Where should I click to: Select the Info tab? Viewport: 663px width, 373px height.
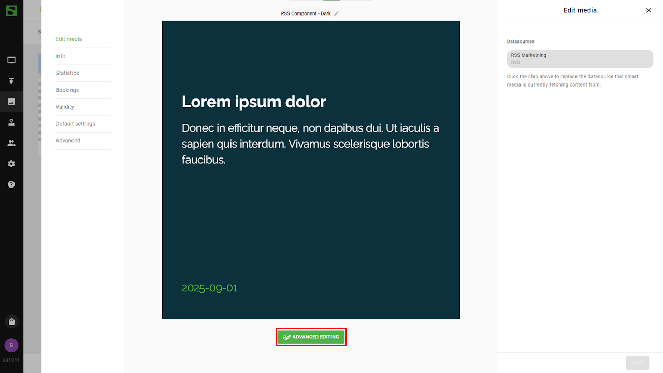pos(61,56)
